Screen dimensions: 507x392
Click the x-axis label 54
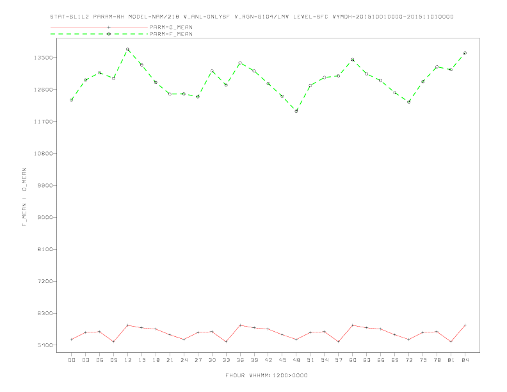[x=325, y=360]
